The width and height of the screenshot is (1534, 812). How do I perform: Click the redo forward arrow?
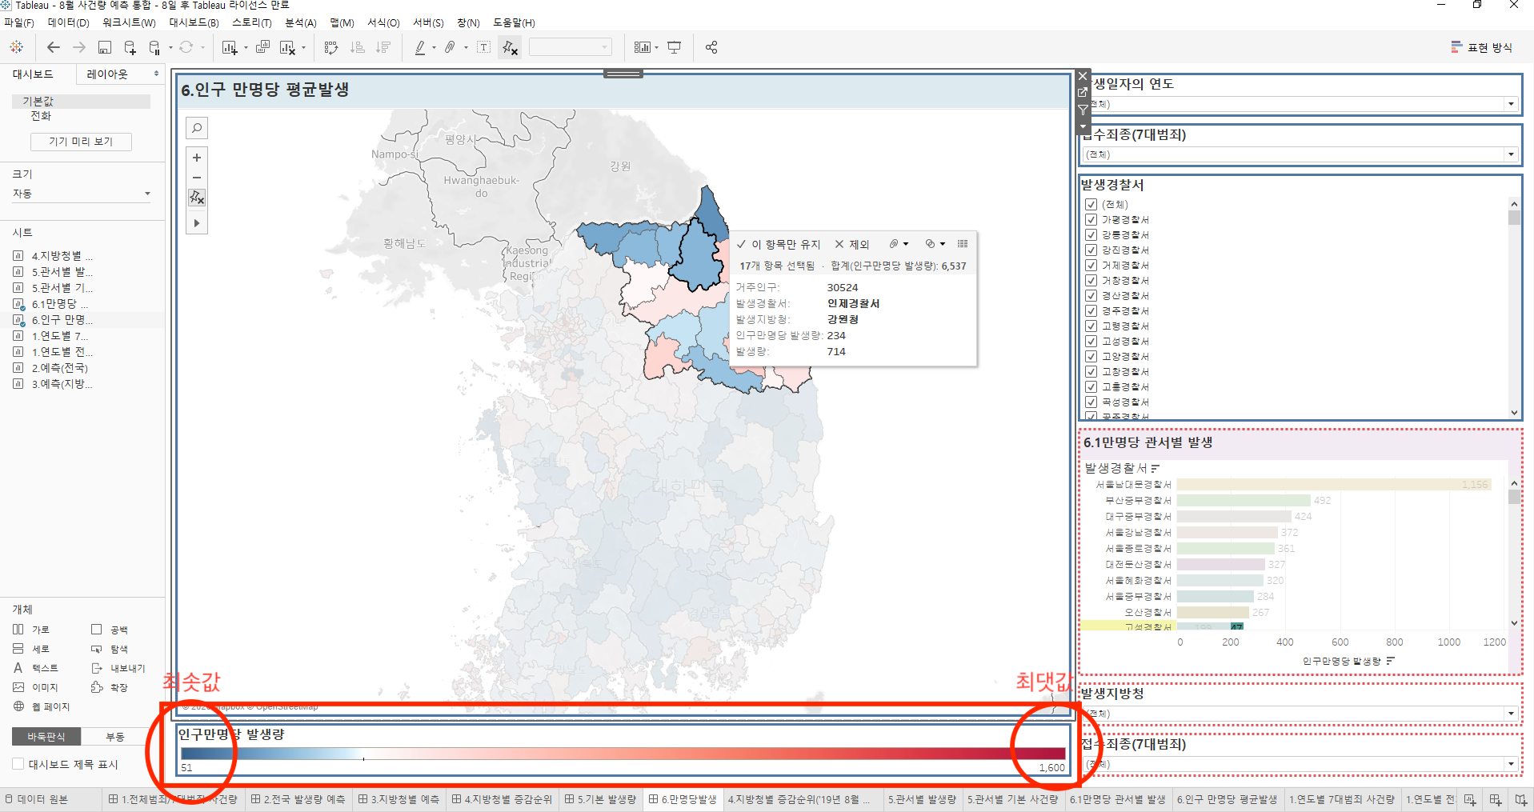pos(79,47)
